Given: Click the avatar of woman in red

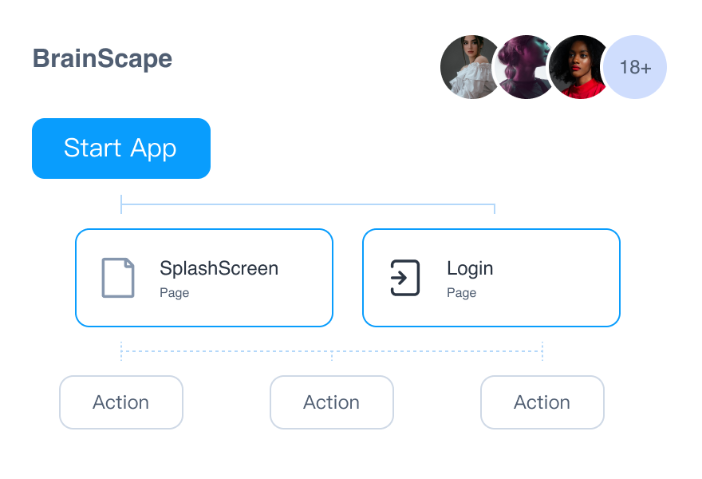Looking at the screenshot, I should [x=578, y=67].
